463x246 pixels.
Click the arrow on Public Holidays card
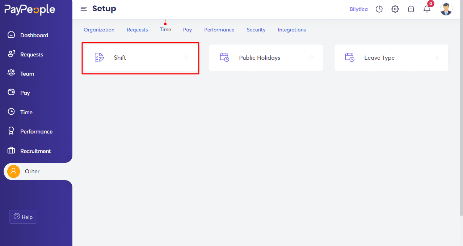point(310,57)
